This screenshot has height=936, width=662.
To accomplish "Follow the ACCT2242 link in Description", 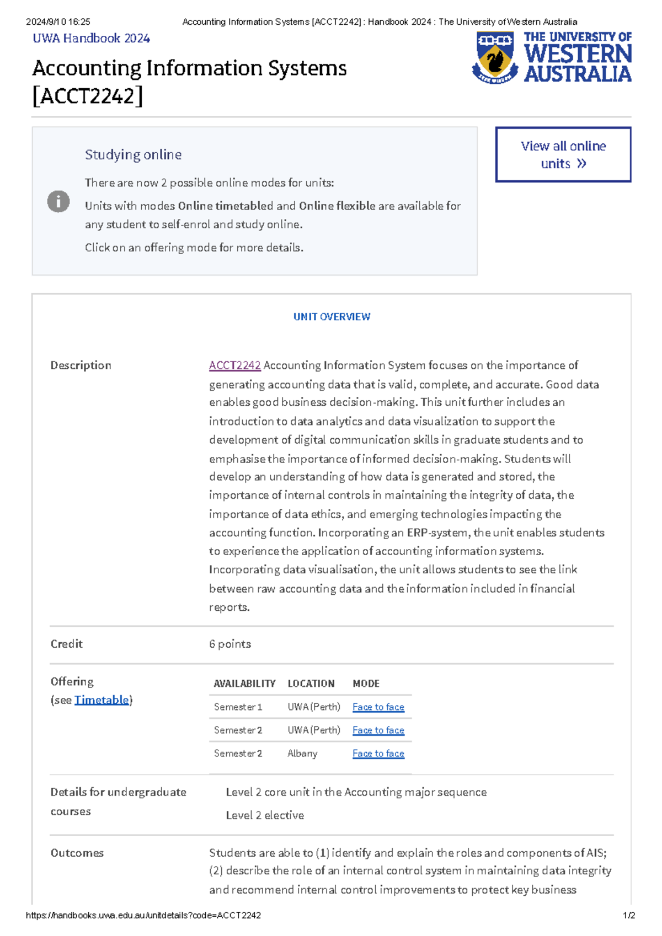I will [x=234, y=365].
